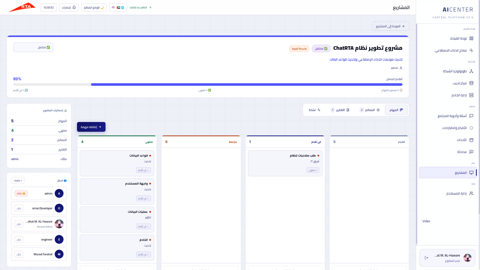Click the "منتهي" column header
The width and height of the screenshot is (480, 270).
(117, 142)
